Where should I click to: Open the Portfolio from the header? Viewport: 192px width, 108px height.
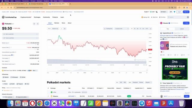click(162, 17)
